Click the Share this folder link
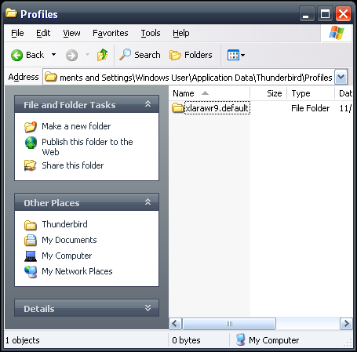This screenshot has height=352, width=357. (73, 165)
